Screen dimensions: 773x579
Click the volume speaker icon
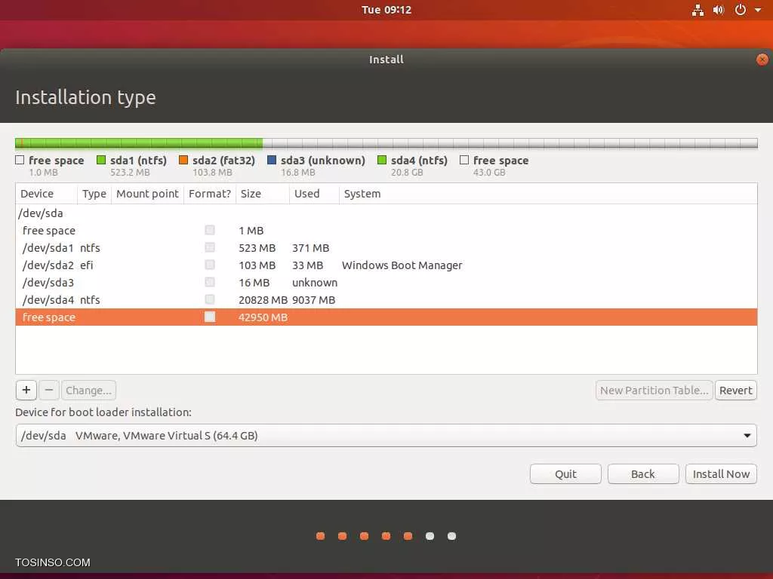click(x=718, y=10)
